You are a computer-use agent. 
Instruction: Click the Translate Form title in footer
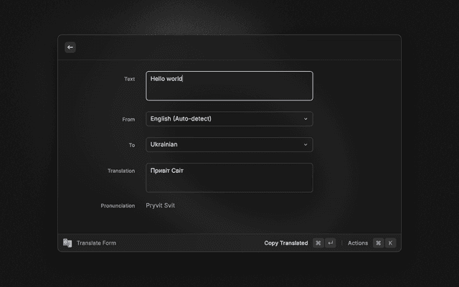[x=96, y=243]
